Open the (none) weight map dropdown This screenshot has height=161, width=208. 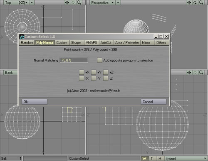tap(186, 159)
